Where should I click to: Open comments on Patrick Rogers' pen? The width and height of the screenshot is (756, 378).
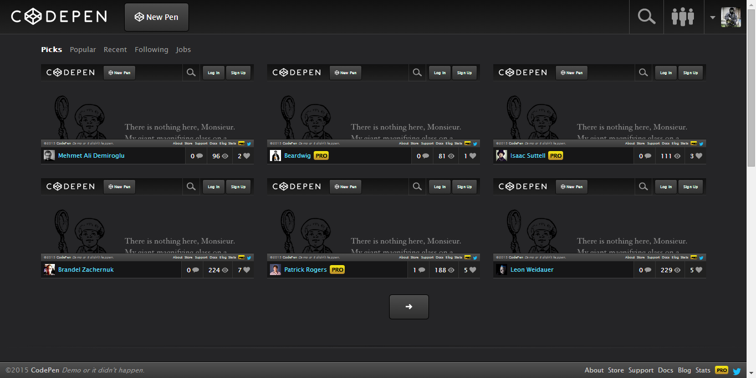click(x=422, y=270)
